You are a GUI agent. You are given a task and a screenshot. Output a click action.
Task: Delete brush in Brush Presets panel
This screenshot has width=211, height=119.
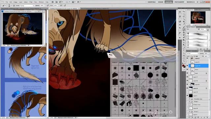(x=207, y=49)
